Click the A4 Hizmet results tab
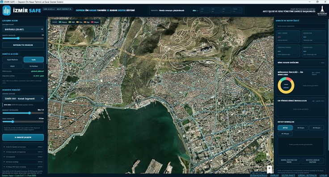The image size is (329, 177). coord(316,128)
